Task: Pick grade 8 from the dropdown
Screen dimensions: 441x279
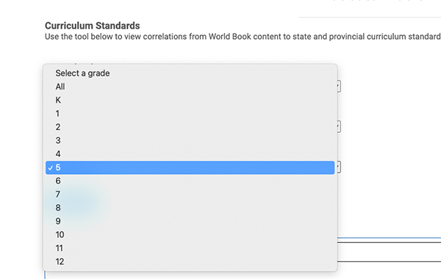Action: click(190, 208)
